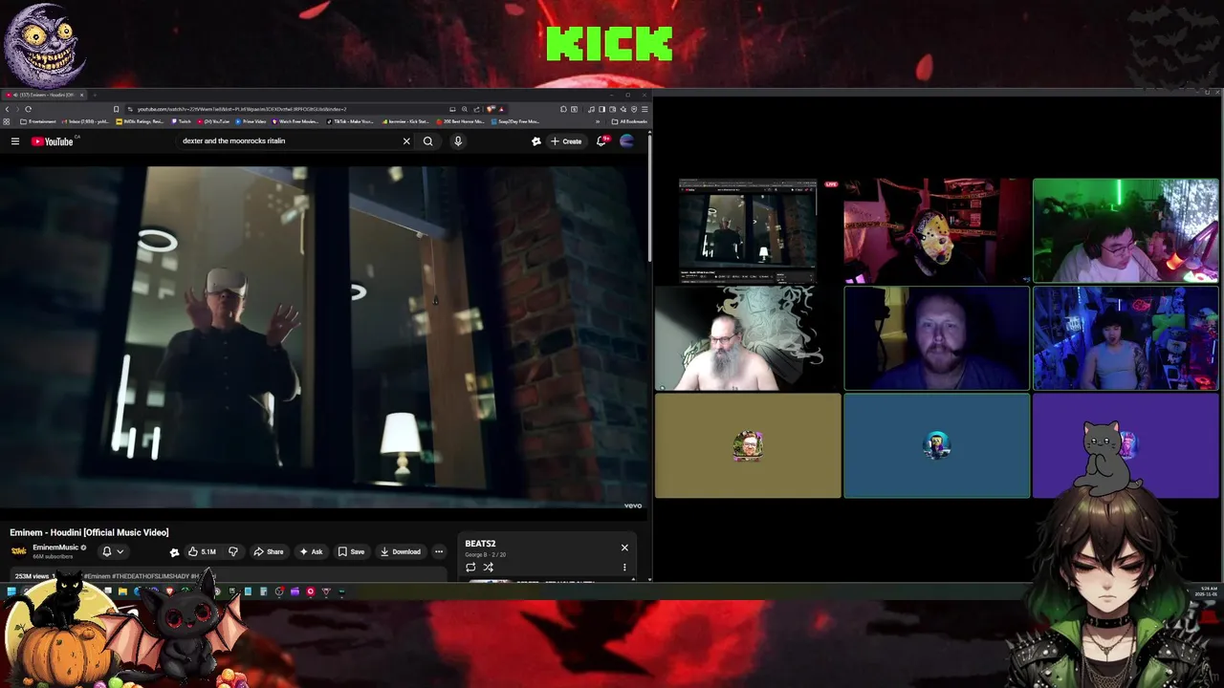Open the Entertainment bookmarks folder
Screen dimensions: 1224x688
(x=37, y=121)
